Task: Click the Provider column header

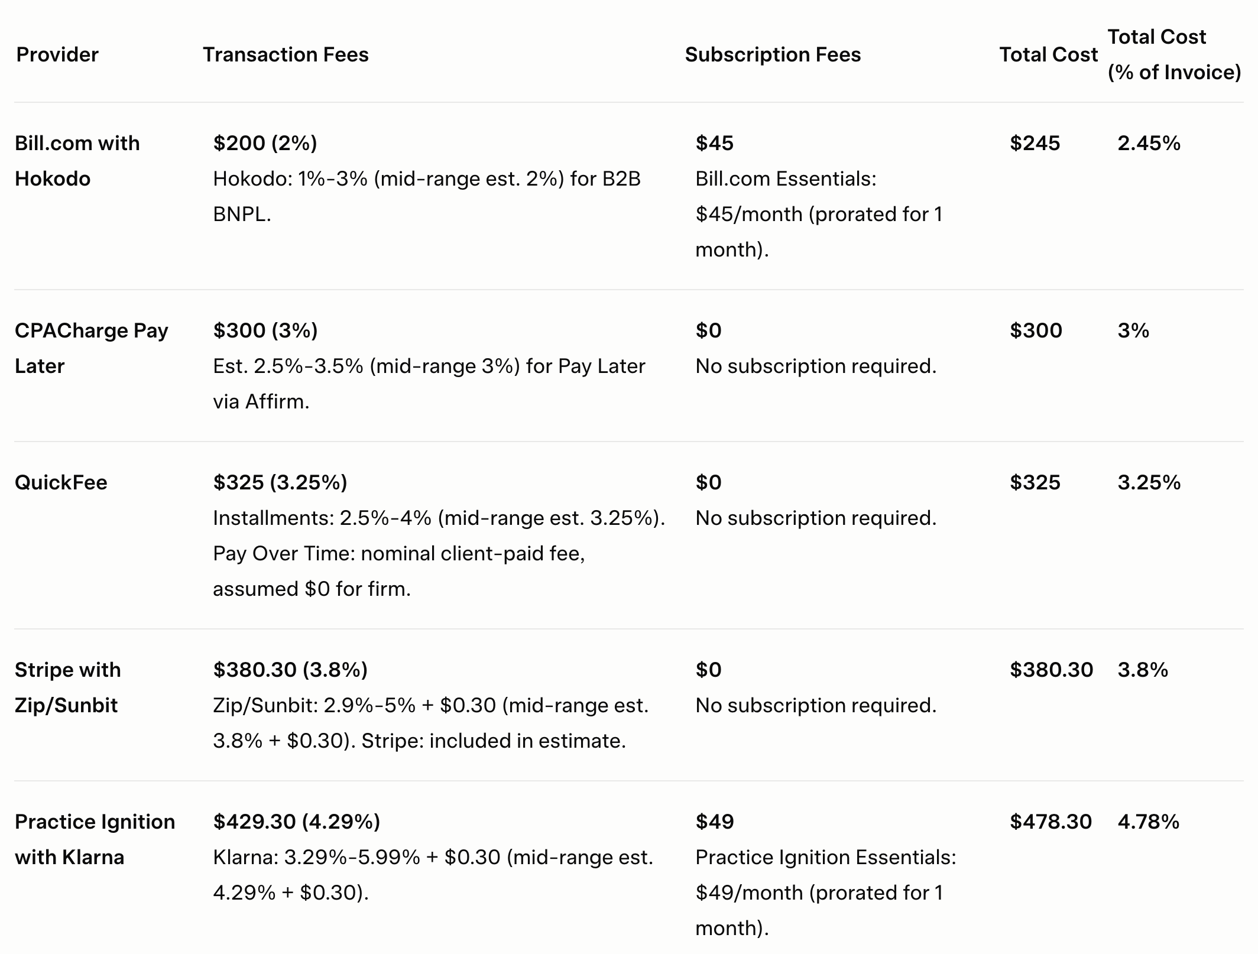Action: (57, 54)
